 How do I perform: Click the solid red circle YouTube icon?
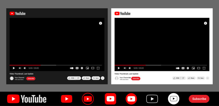point(131,99)
